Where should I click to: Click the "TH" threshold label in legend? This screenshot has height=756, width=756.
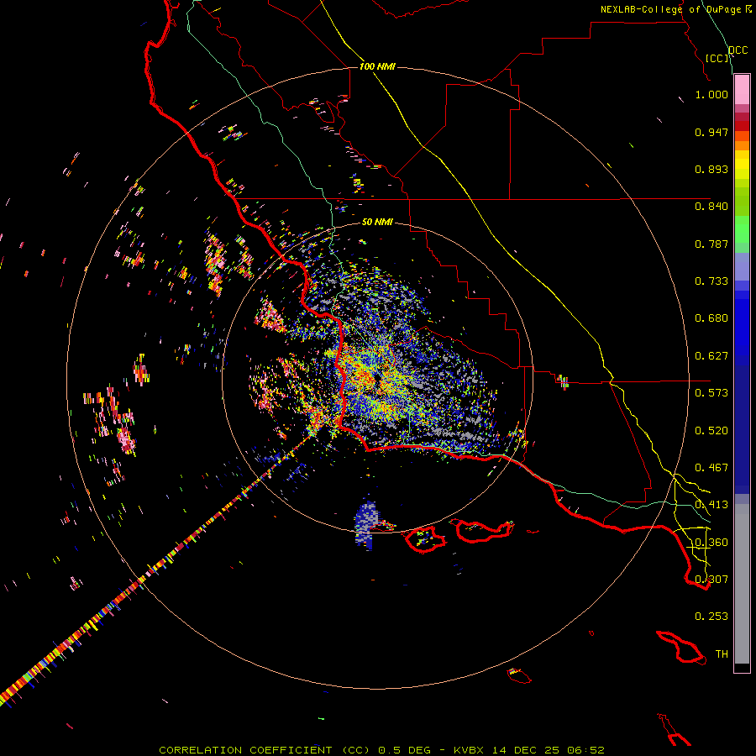pyautogui.click(x=722, y=654)
